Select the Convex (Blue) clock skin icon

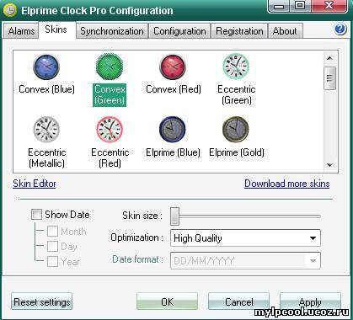(x=46, y=67)
